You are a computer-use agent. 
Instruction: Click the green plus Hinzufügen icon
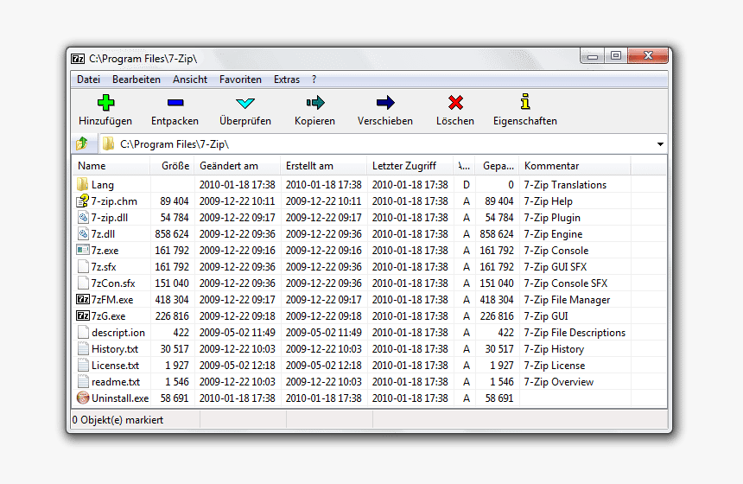105,103
